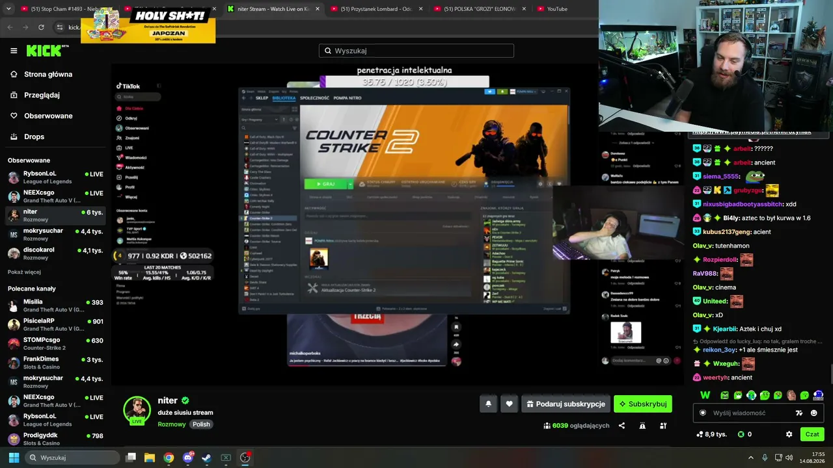Select the Polish language tag
Screen dimensions: 833x468
(x=201, y=424)
